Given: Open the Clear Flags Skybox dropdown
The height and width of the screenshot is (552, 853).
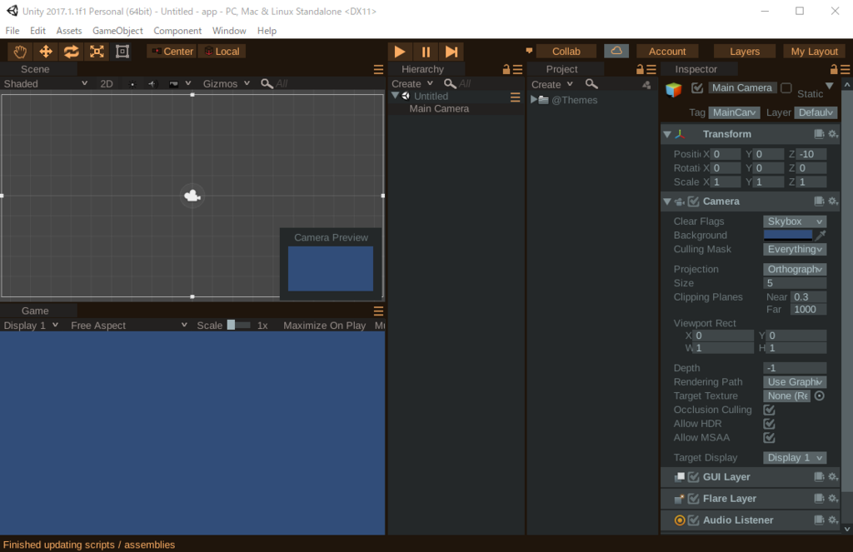Looking at the screenshot, I should tap(795, 221).
